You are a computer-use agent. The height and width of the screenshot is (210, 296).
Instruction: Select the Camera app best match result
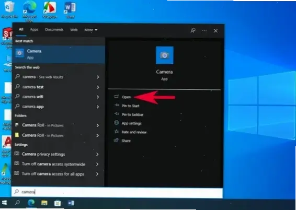pos(59,54)
